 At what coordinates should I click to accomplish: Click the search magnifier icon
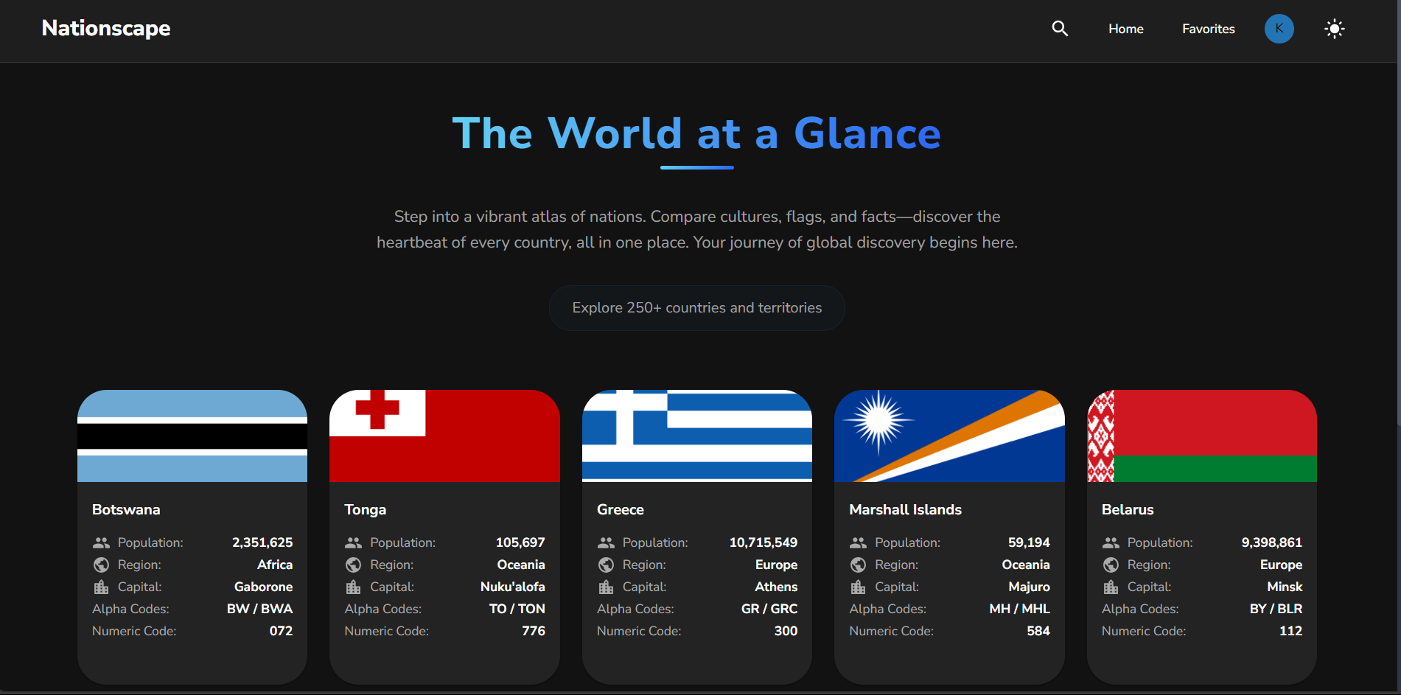(x=1059, y=28)
